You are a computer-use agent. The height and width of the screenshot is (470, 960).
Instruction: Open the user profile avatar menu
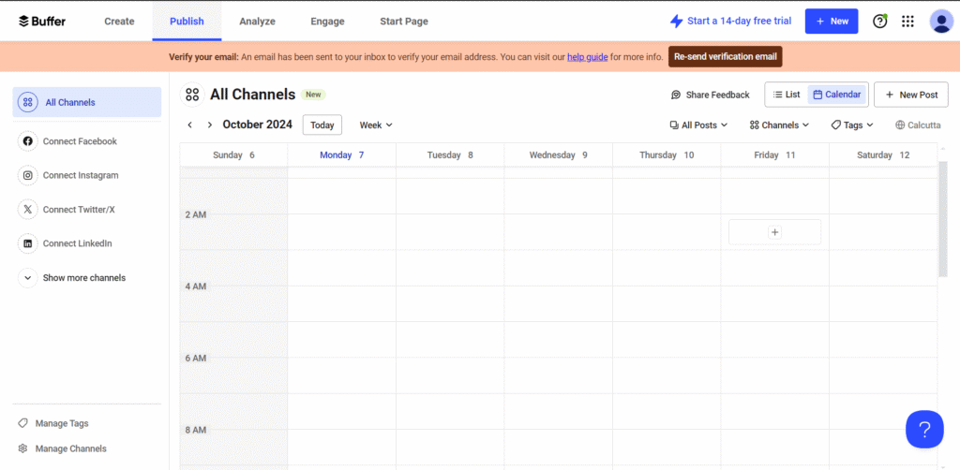[940, 21]
